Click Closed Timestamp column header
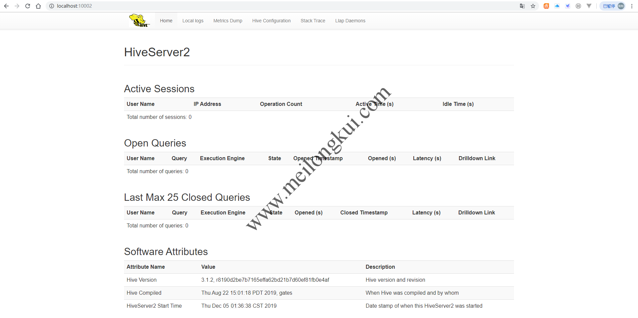 [x=364, y=212]
